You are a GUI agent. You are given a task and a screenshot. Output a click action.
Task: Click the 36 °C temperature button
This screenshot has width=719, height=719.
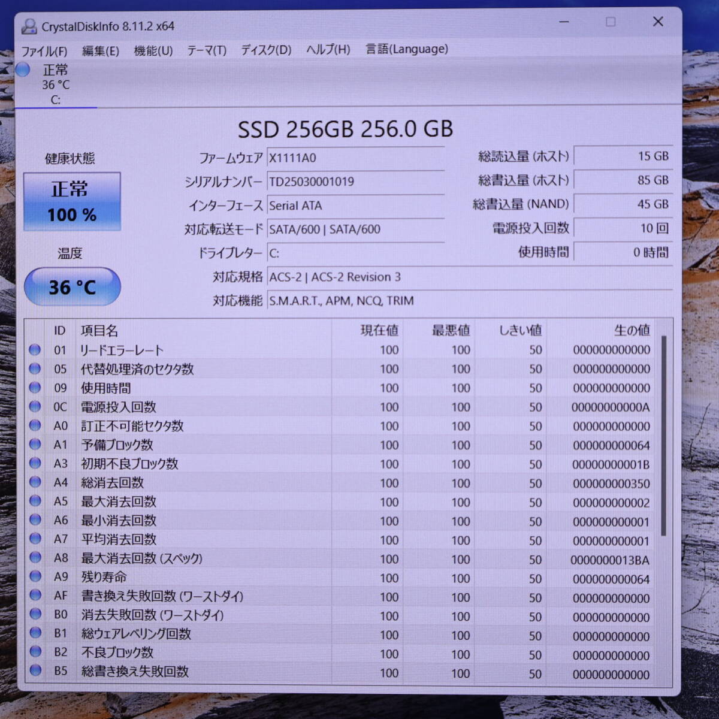[x=72, y=287]
